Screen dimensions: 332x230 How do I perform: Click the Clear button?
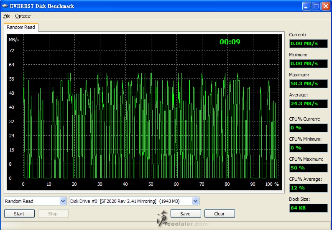pos(220,213)
